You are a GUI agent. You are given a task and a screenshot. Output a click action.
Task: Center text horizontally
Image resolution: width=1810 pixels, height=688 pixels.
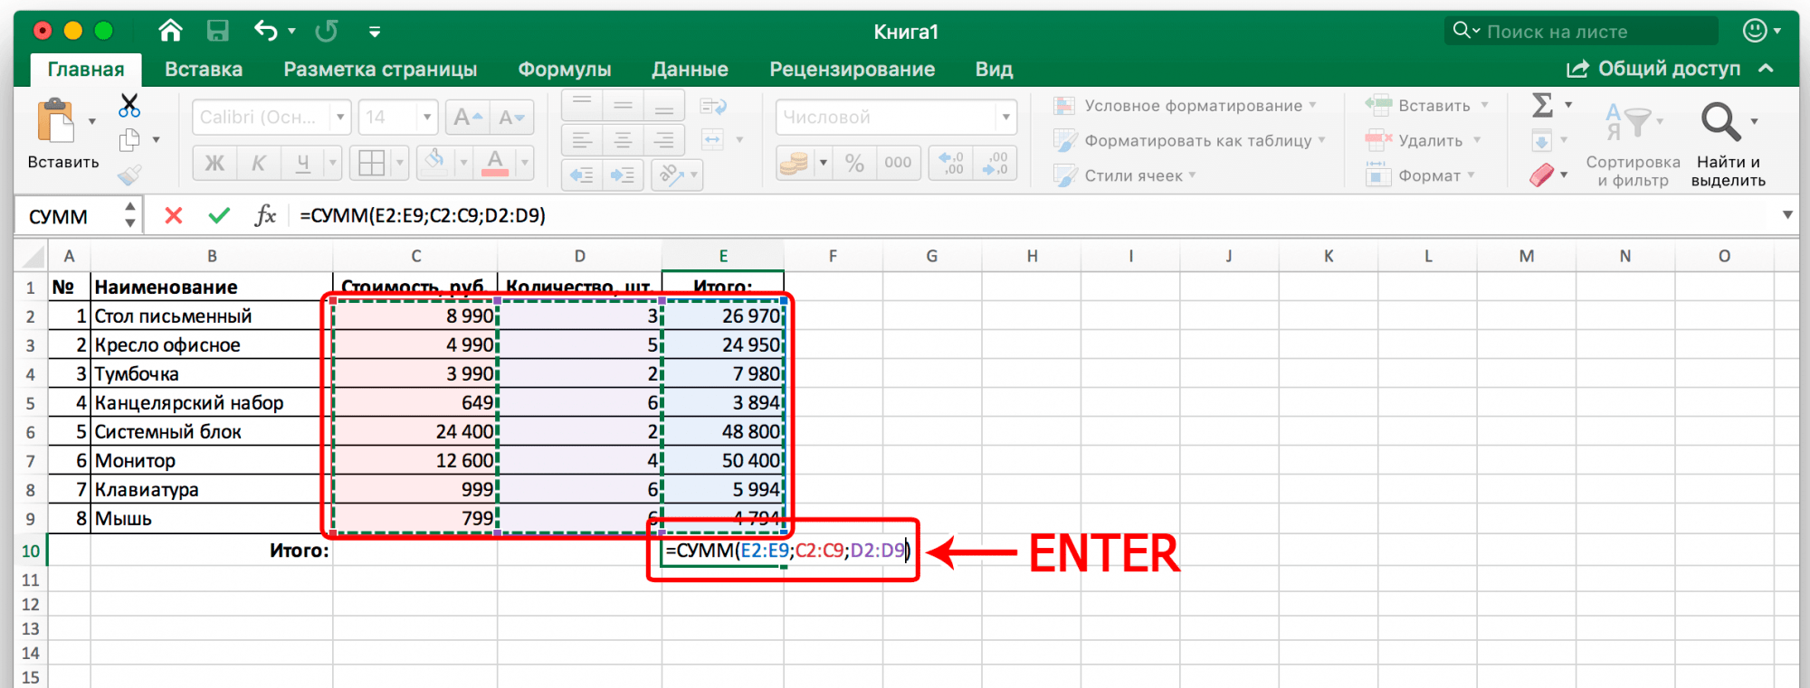(x=624, y=140)
